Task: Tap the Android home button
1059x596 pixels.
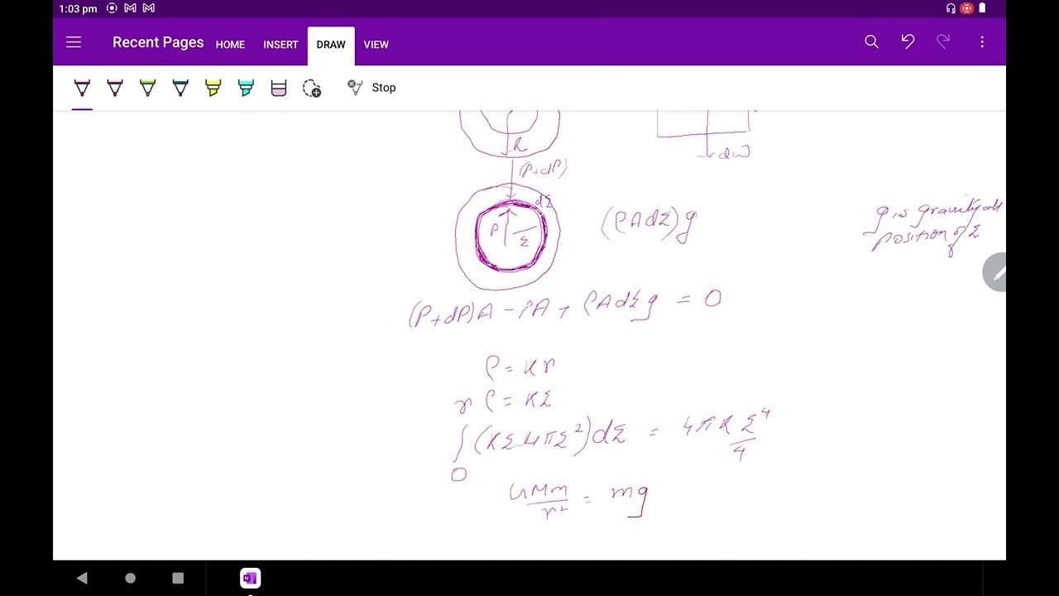Action: tap(130, 578)
